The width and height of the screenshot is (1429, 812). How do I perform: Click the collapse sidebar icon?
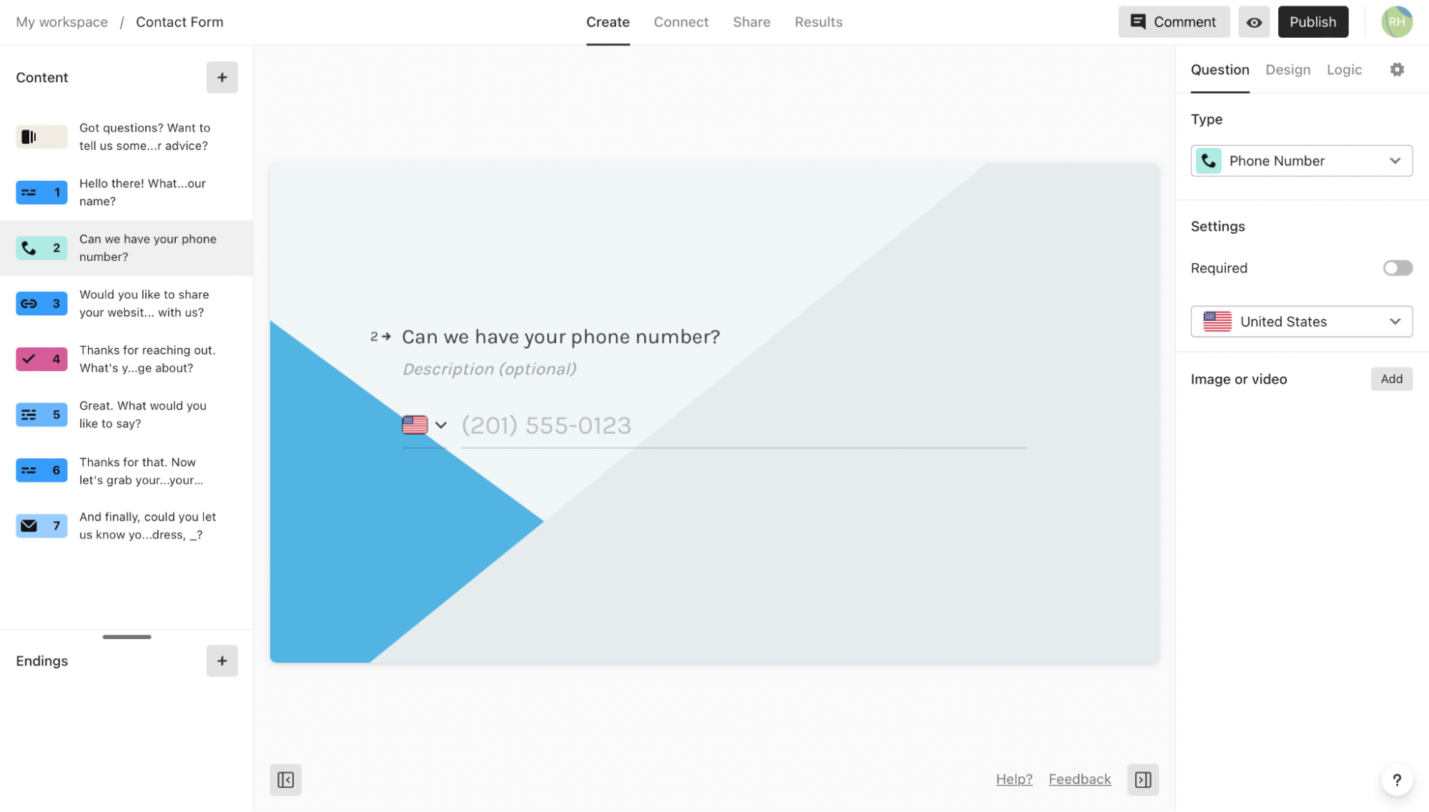(x=286, y=778)
